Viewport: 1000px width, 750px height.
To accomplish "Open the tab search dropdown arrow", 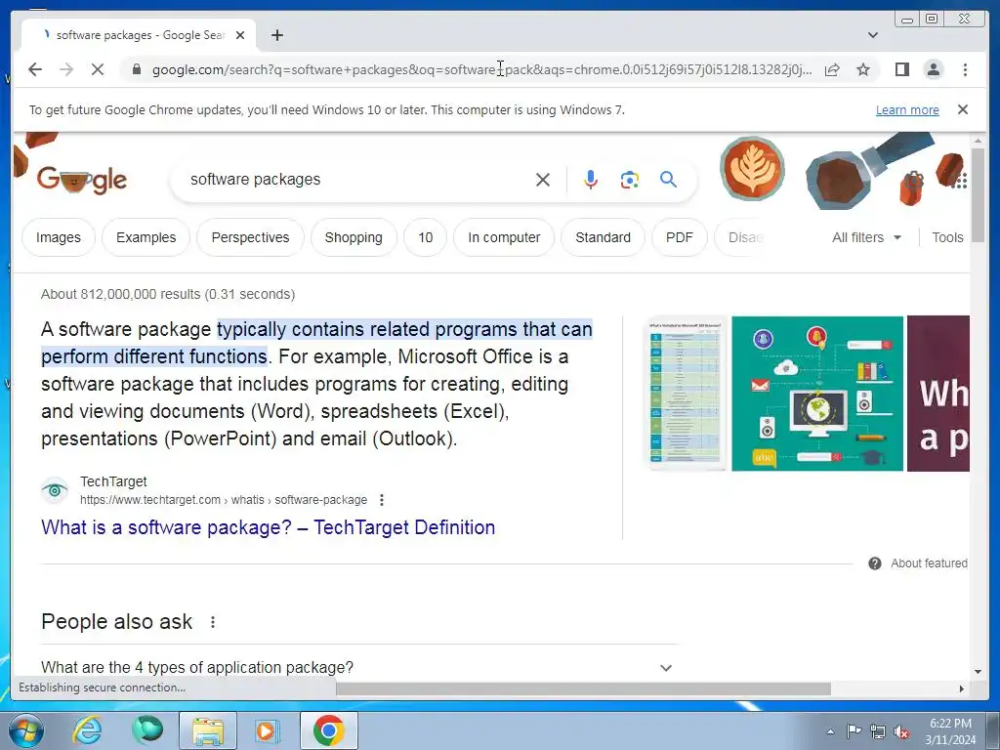I will [x=873, y=35].
